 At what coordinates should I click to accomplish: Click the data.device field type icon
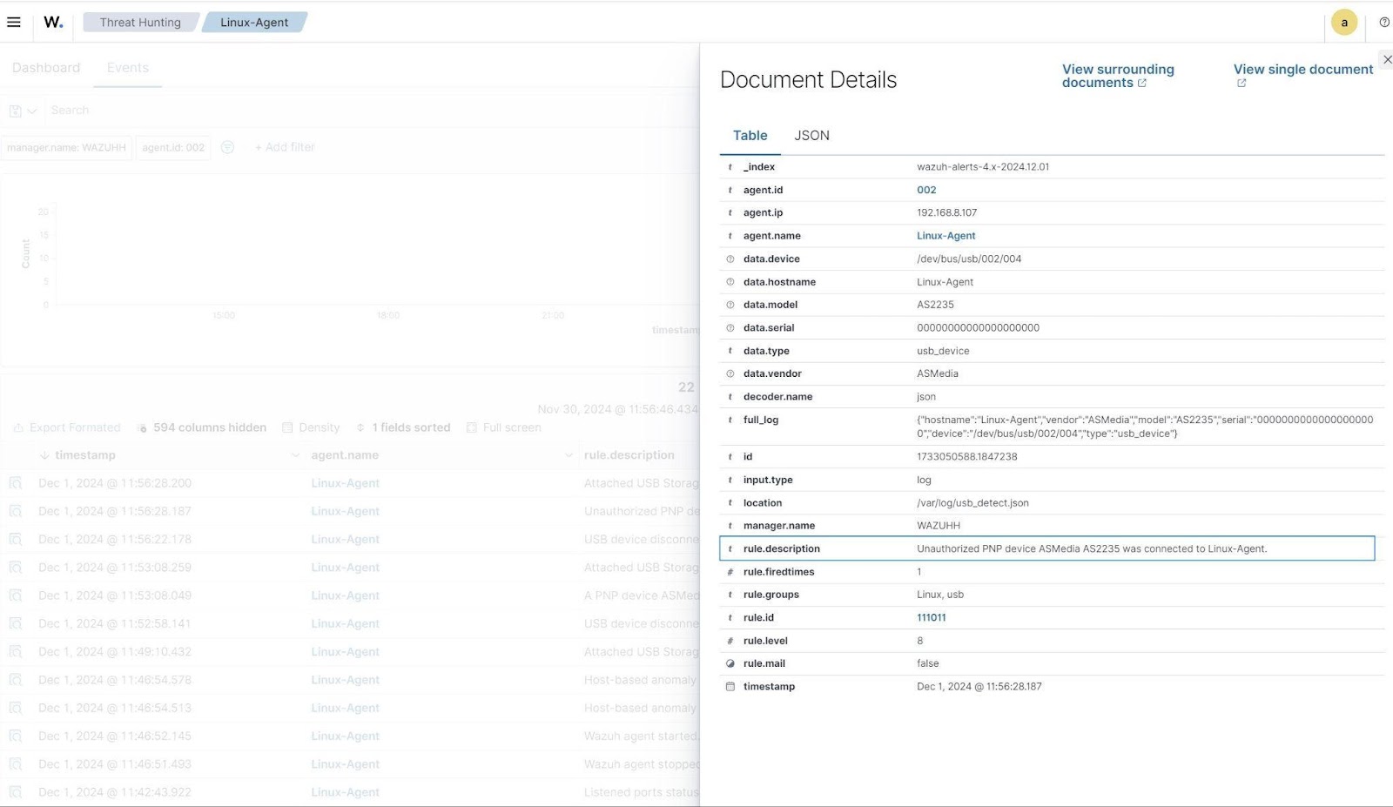pos(730,259)
